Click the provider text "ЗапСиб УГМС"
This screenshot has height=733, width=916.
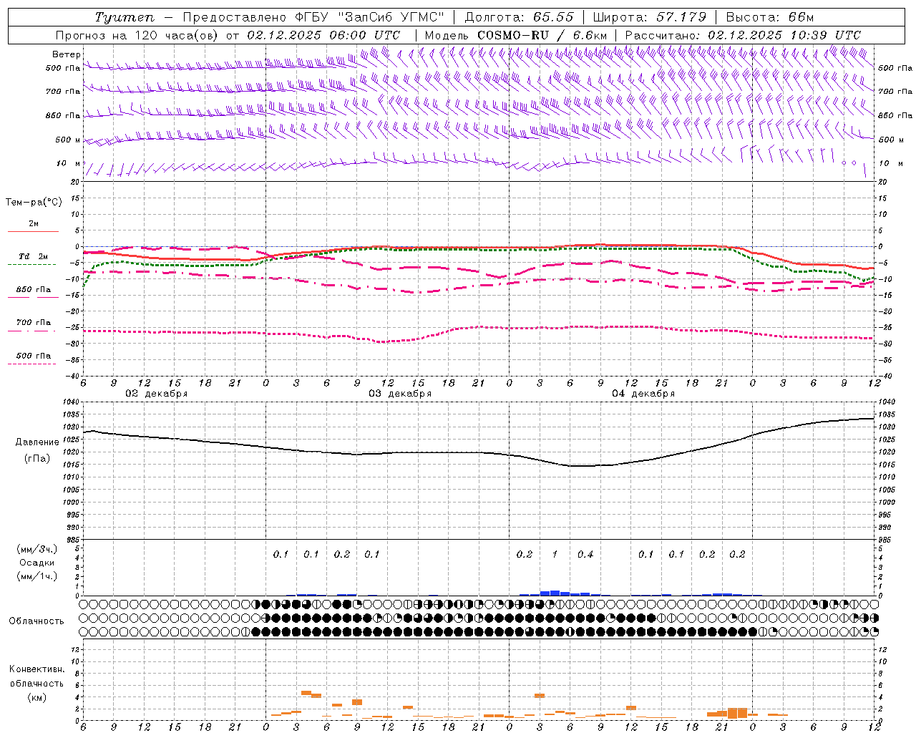pos(391,17)
